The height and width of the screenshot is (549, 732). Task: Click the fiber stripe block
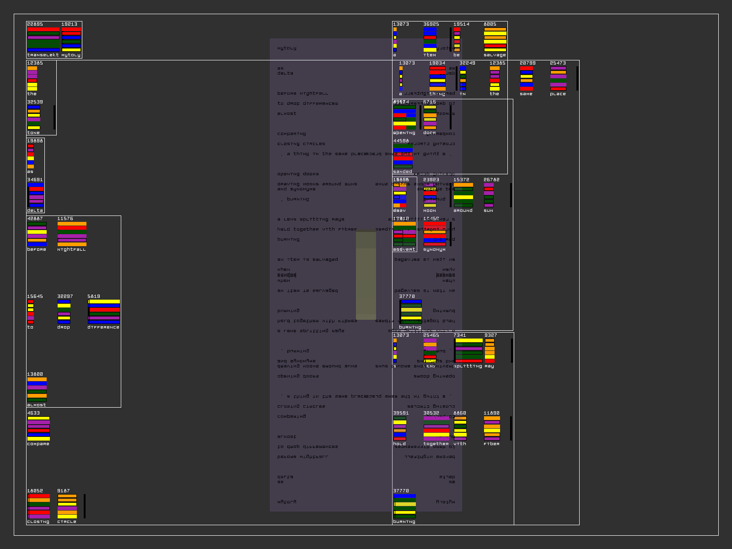coord(492,428)
